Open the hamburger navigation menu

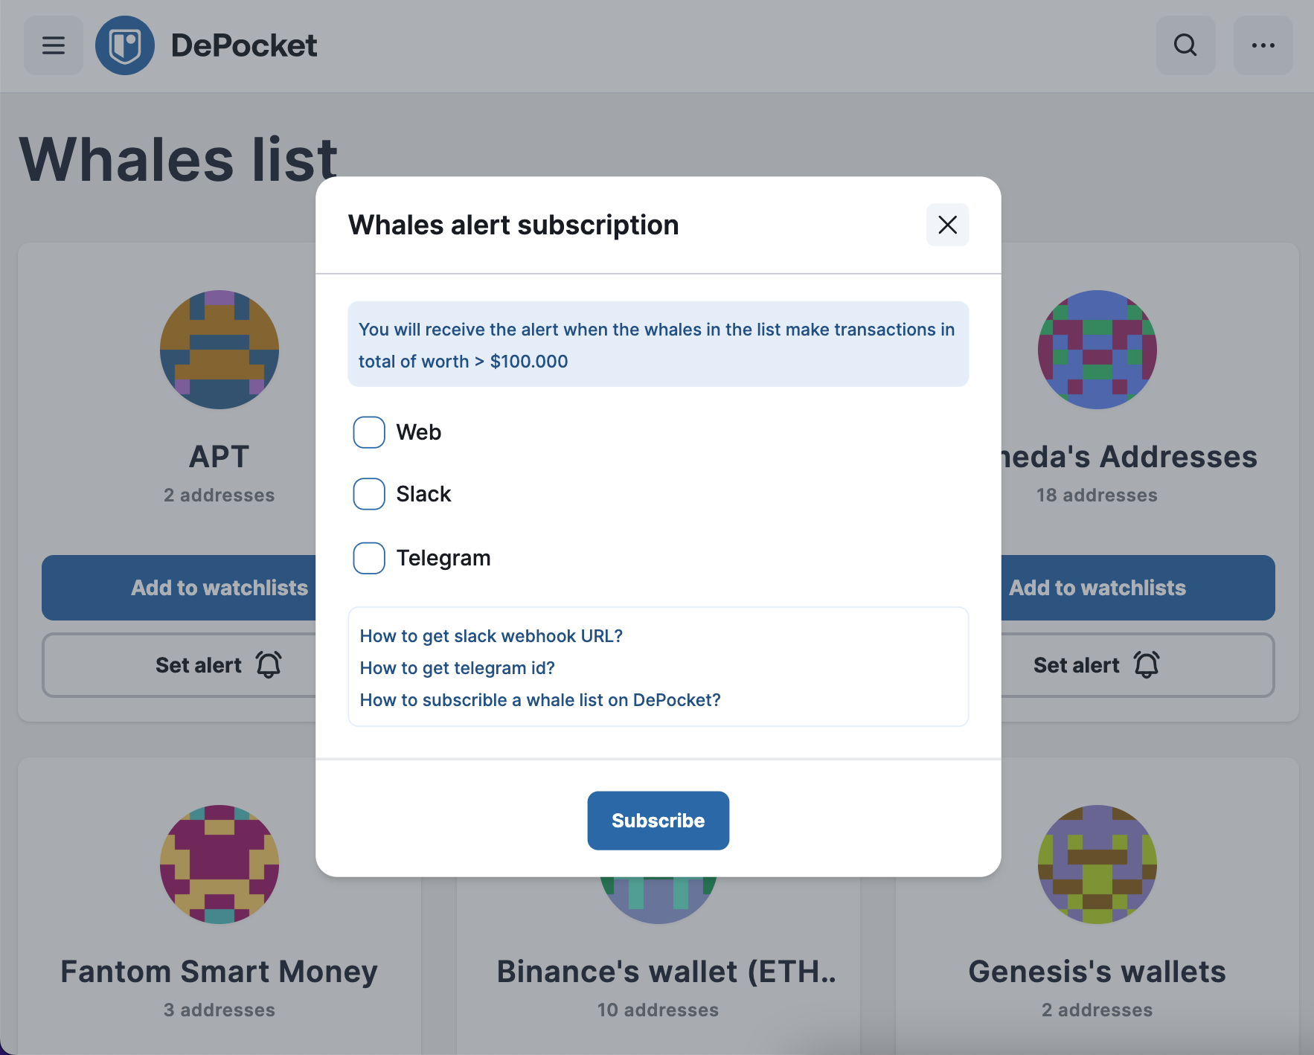tap(54, 45)
